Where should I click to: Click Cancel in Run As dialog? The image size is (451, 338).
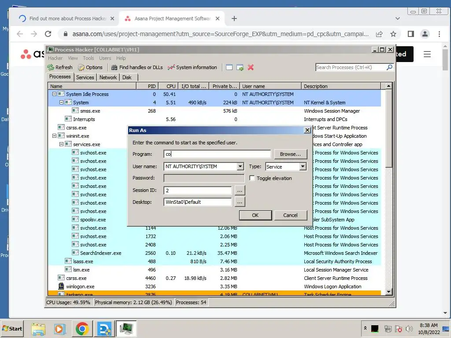[x=291, y=215]
